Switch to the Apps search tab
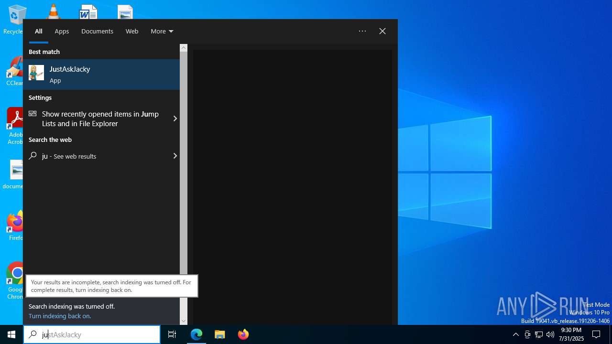The height and width of the screenshot is (344, 612). click(62, 31)
